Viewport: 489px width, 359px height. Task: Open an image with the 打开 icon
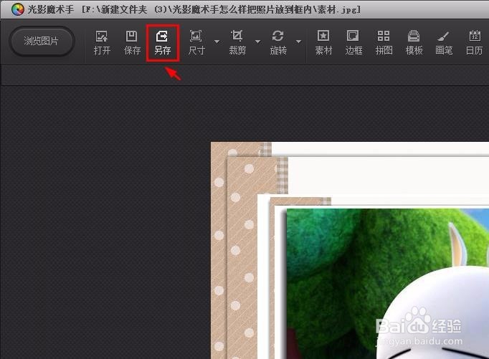coord(102,43)
